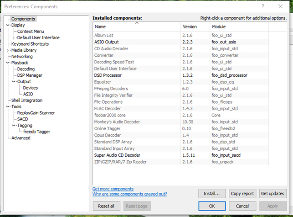Collapse the Tagging tree node
Viewport: 293px width, 217px height.
pyautogui.click(x=14, y=126)
